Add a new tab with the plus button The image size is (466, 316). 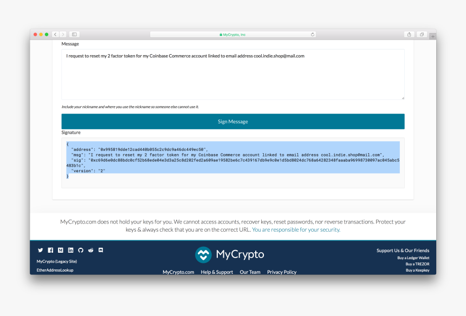433,36
